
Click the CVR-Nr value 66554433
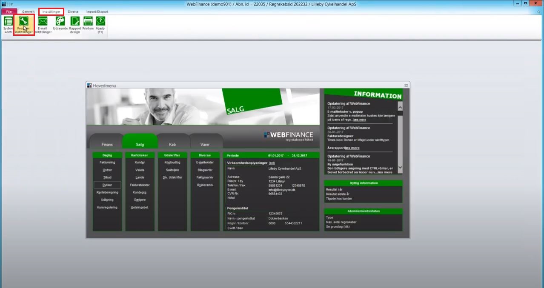pos(275,194)
